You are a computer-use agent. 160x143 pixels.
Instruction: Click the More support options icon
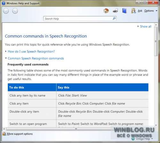coord(4,134)
